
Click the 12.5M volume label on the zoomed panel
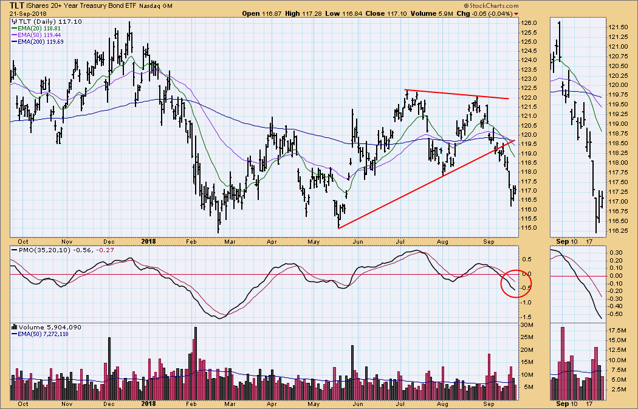tap(618, 350)
